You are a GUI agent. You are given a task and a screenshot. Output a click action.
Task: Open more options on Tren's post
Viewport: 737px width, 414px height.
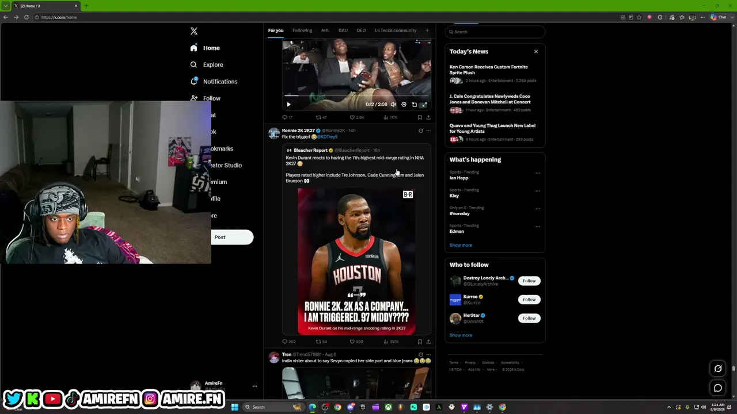pyautogui.click(x=428, y=355)
